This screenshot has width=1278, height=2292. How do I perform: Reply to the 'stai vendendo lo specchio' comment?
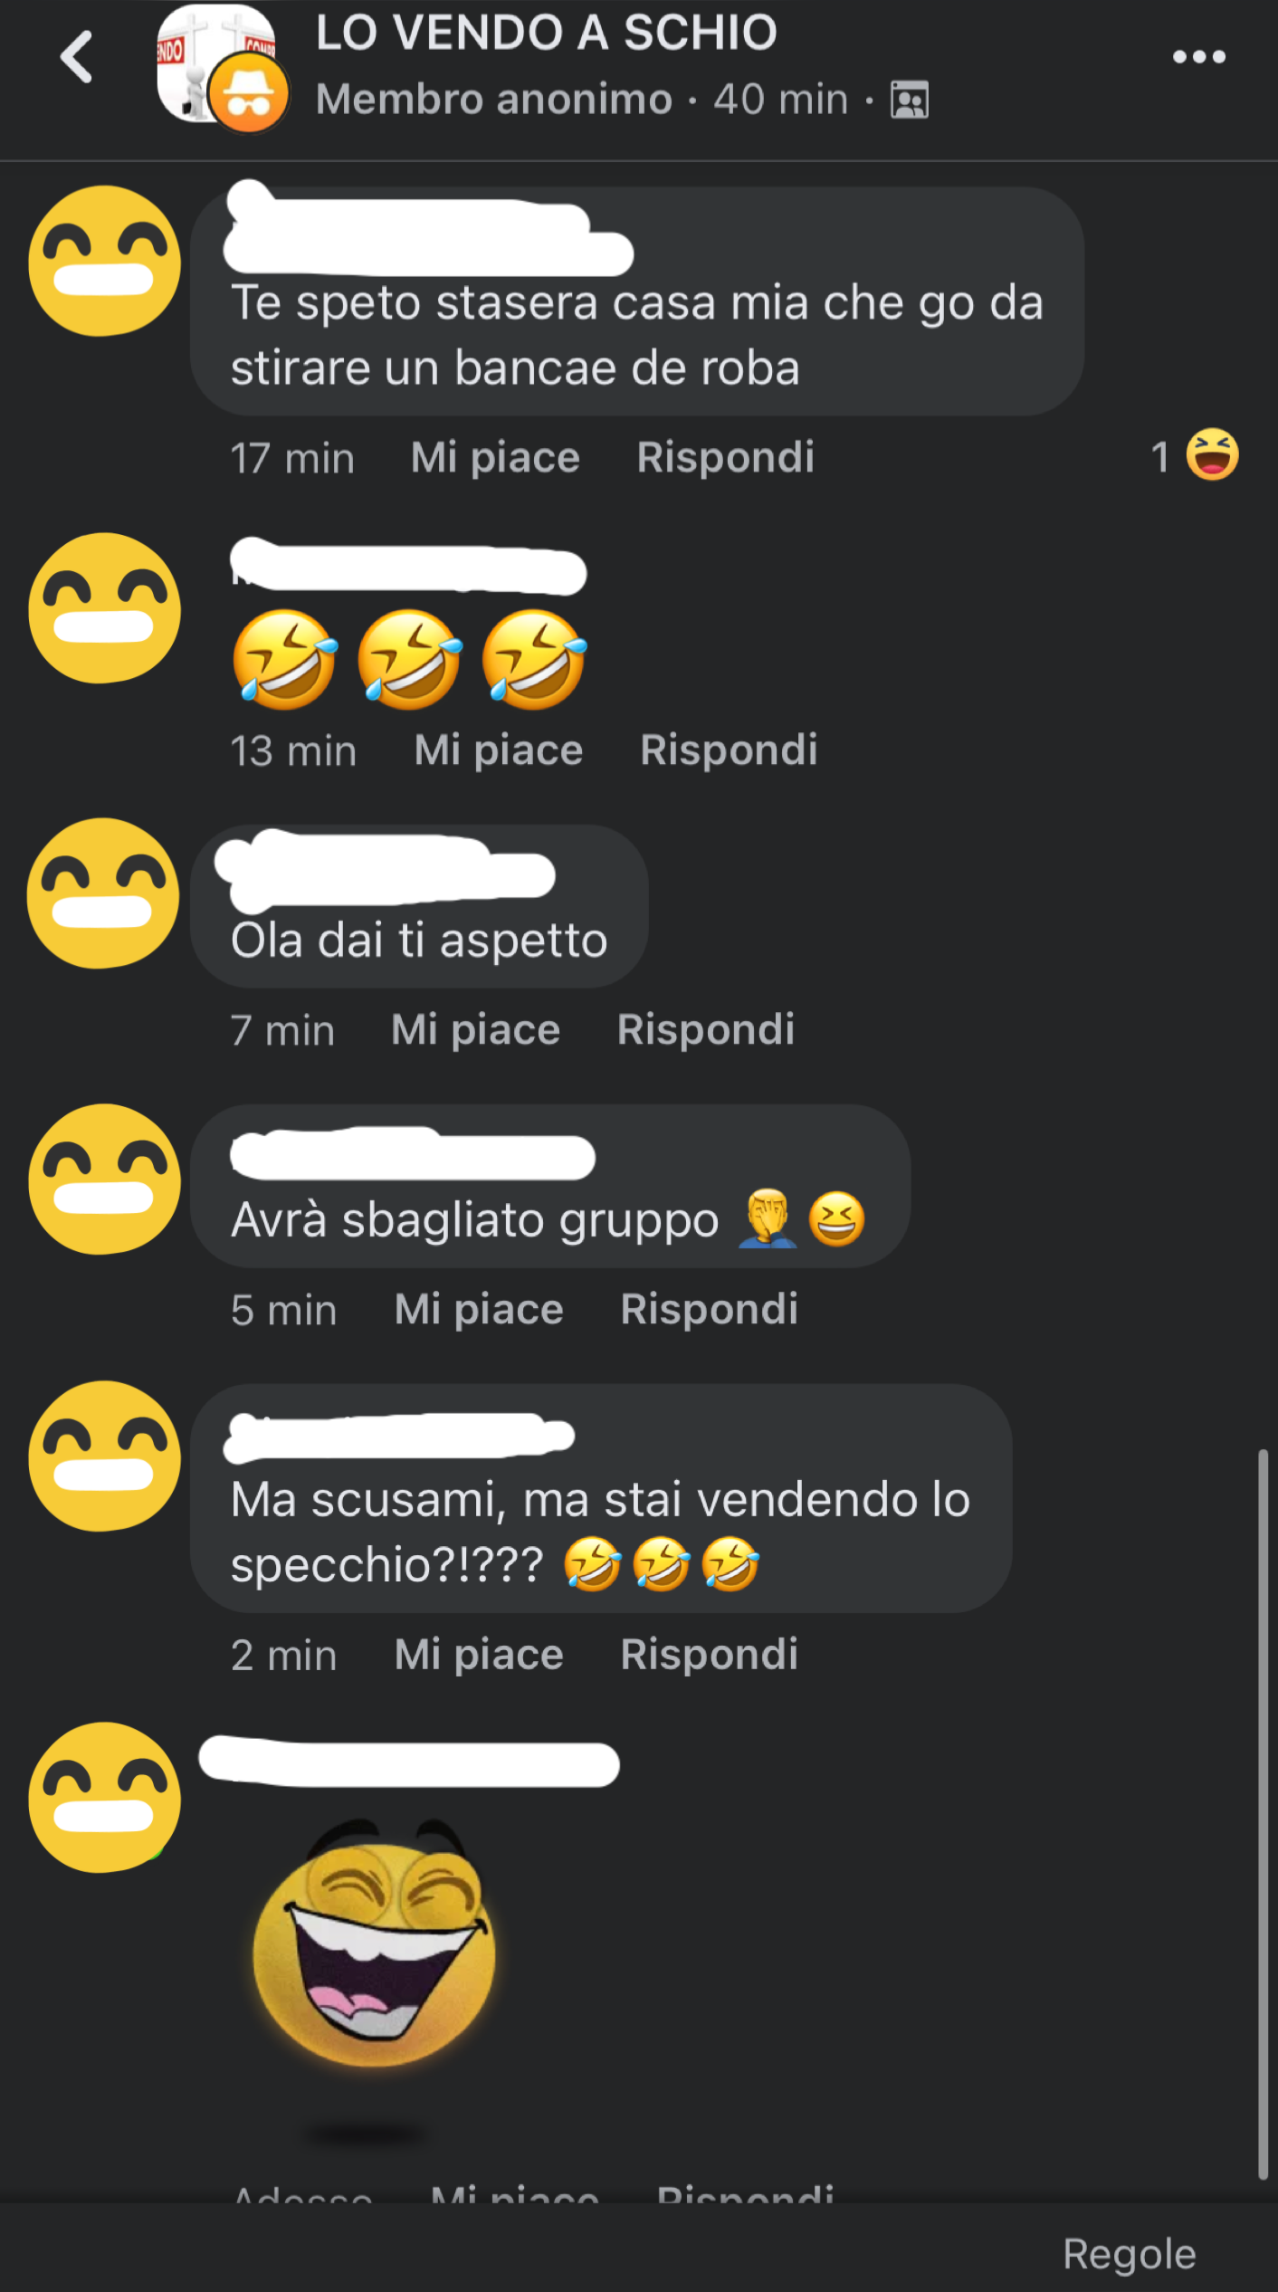[709, 1654]
